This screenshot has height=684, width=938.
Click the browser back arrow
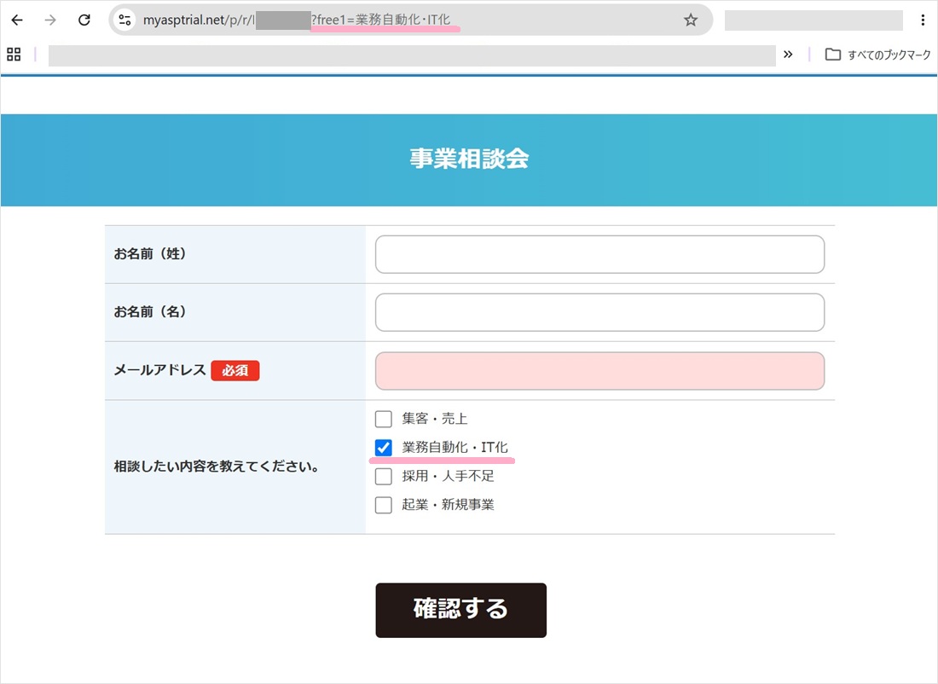coord(17,20)
